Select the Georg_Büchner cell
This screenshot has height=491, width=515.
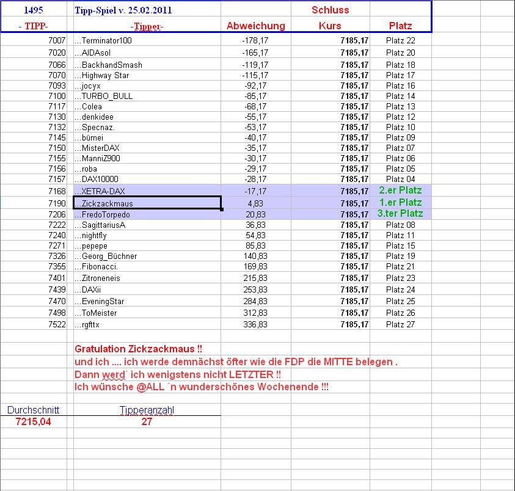(147, 256)
